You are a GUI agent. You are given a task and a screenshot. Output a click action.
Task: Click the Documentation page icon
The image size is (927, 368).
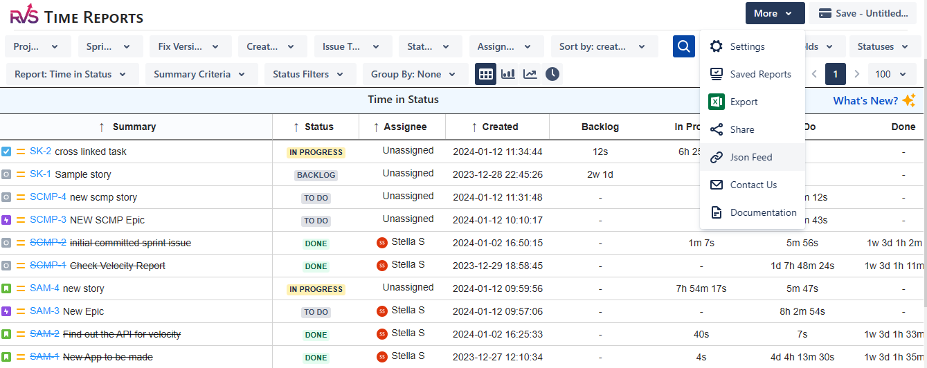(x=717, y=212)
